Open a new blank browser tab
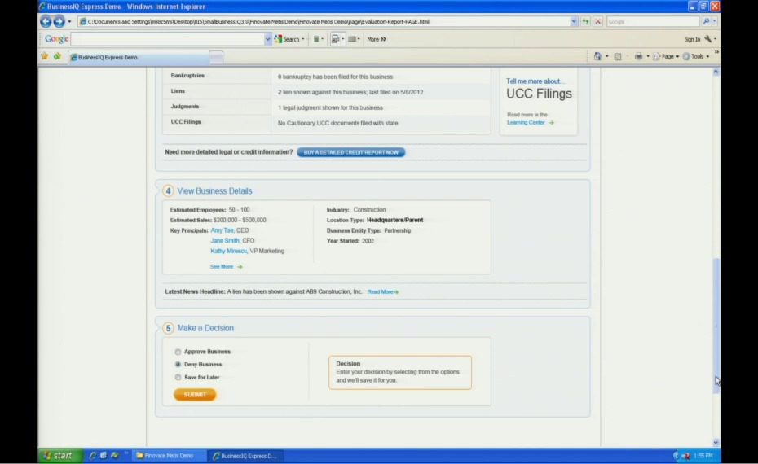The width and height of the screenshot is (758, 464). pyautogui.click(x=216, y=58)
